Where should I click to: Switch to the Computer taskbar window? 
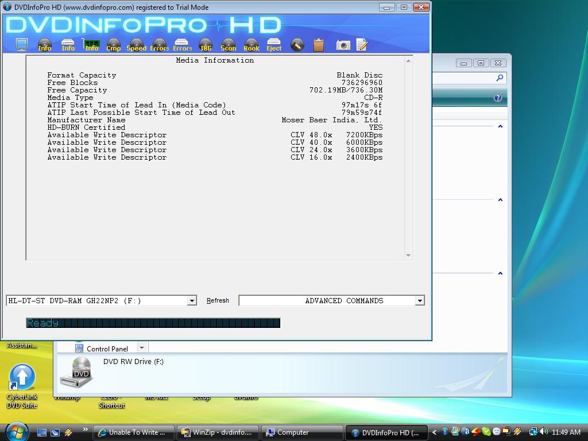pos(302,432)
